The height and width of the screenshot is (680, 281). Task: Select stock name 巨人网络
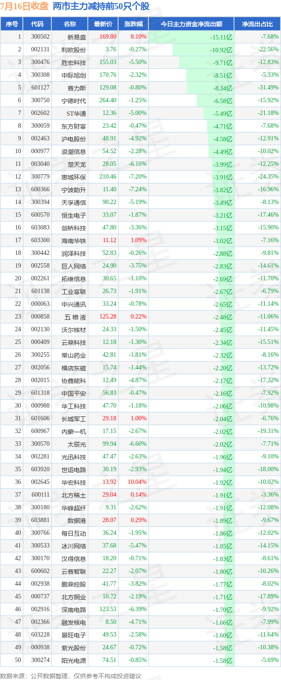pyautogui.click(x=74, y=266)
